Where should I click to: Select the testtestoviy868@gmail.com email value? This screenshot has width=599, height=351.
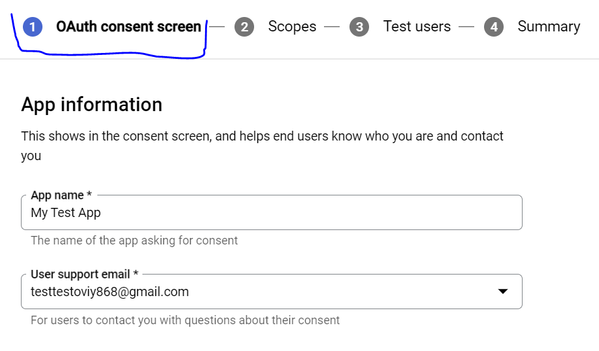(x=110, y=292)
